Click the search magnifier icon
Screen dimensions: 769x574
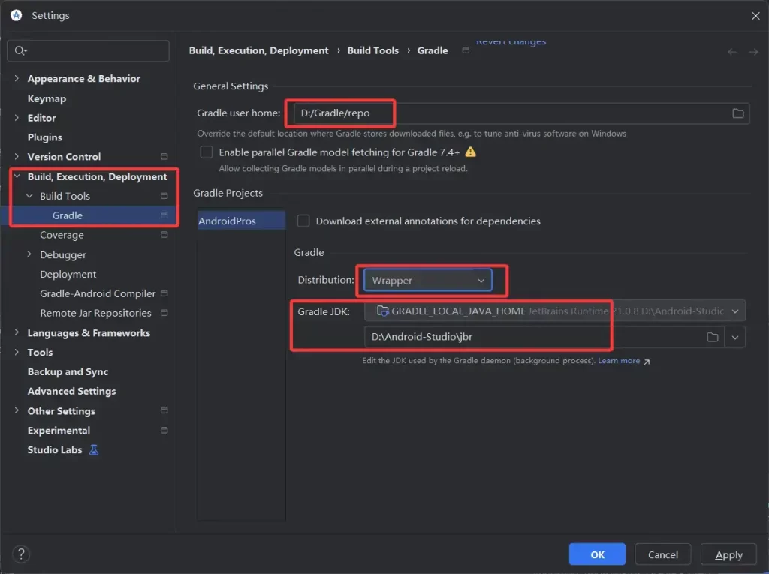[20, 51]
